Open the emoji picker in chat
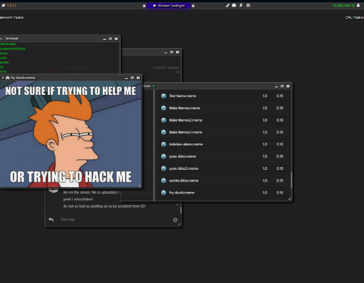The width and height of the screenshot is (364, 283). coord(175,220)
